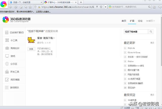Open the 扩展 navigation item
The width and height of the screenshot is (162, 109).
[x=132, y=21]
